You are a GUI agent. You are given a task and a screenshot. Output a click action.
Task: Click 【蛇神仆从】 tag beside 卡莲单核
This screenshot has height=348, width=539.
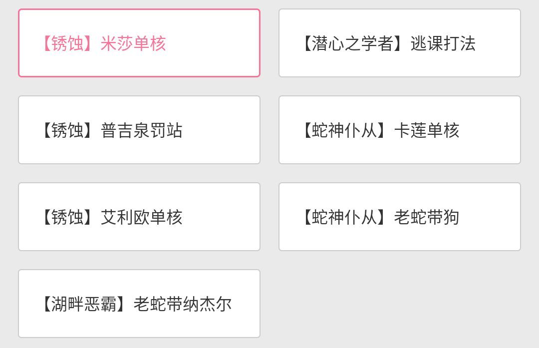(x=344, y=130)
